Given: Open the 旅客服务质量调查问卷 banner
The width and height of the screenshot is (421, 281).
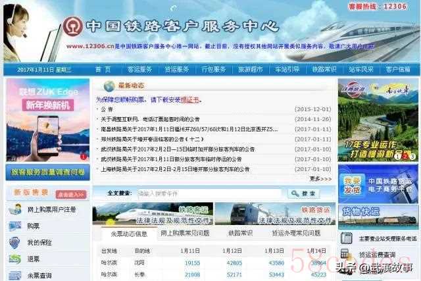Looking at the screenshot, I should coord(48,172).
